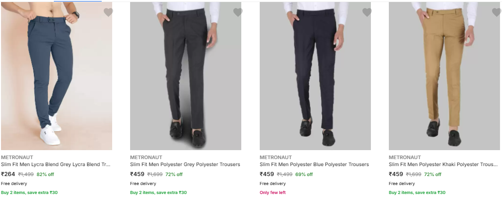This screenshot has height=198, width=502.
Task: Open Slim Fit Men Lycra Blend Grey link
Action: [x=56, y=165]
